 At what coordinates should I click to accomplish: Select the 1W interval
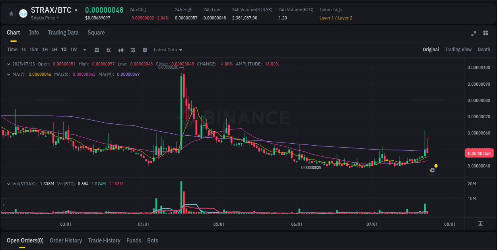click(73, 50)
